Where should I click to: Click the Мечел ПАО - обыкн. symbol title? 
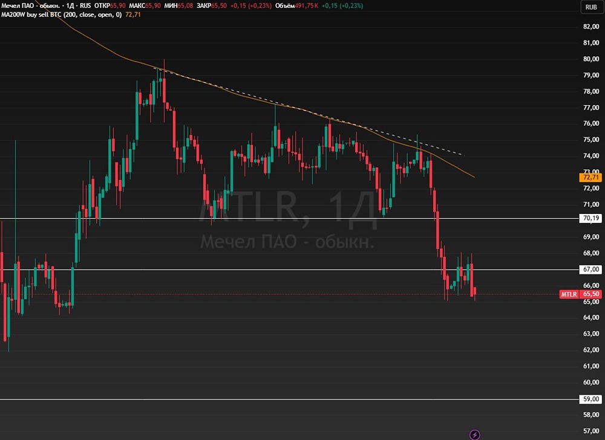[x=30, y=6]
